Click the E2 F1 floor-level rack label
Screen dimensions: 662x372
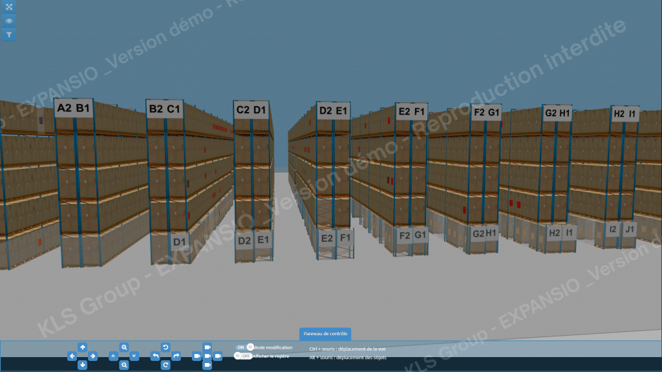[x=336, y=239]
